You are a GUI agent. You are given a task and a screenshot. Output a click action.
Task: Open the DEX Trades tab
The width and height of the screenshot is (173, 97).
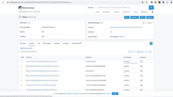(47, 43)
